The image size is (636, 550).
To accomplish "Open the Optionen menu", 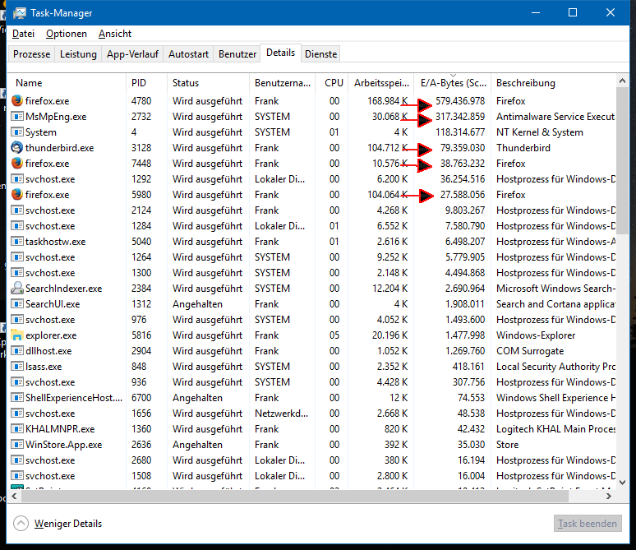I will (x=67, y=34).
